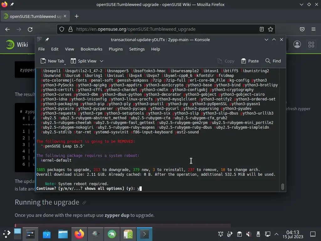Click the notifications bell tray icon

tap(221, 234)
